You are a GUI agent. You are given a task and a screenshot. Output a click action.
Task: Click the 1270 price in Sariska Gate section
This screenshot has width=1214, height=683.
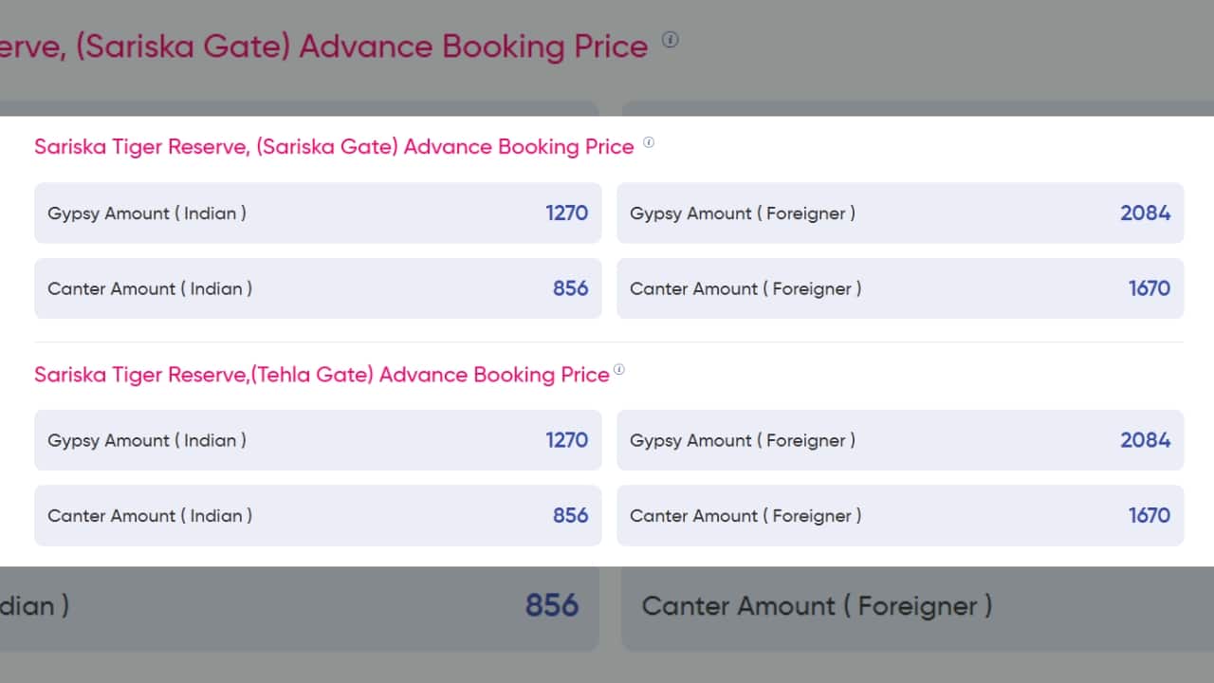tap(566, 213)
